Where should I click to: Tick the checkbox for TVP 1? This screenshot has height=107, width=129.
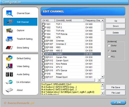(x=43, y=24)
